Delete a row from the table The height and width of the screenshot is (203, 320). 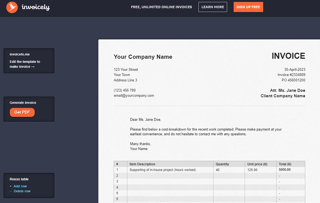click(22, 191)
